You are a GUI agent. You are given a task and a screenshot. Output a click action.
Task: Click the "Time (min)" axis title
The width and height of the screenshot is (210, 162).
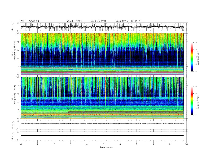pyautogui.click(x=106, y=147)
